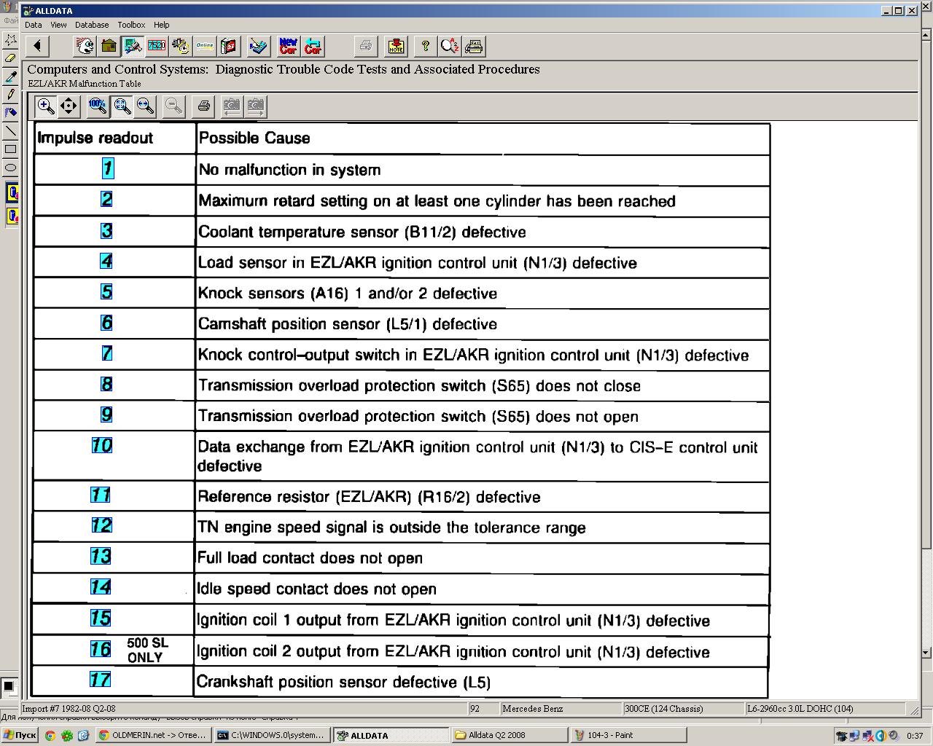Set image zoom to 100% icon

[x=98, y=106]
